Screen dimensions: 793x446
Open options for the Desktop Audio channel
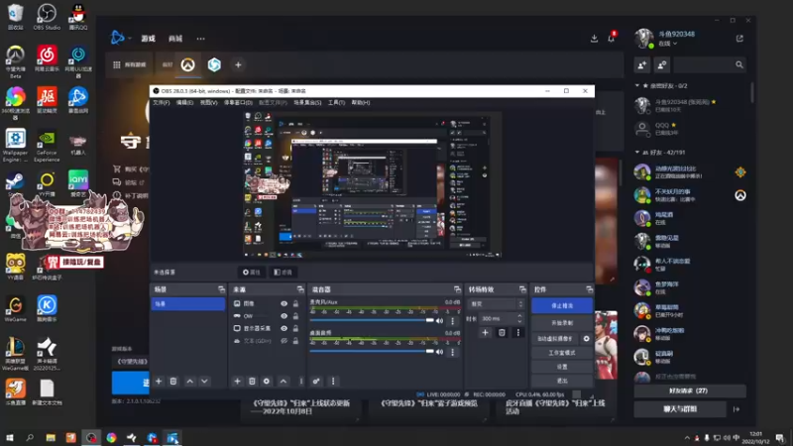(x=453, y=352)
